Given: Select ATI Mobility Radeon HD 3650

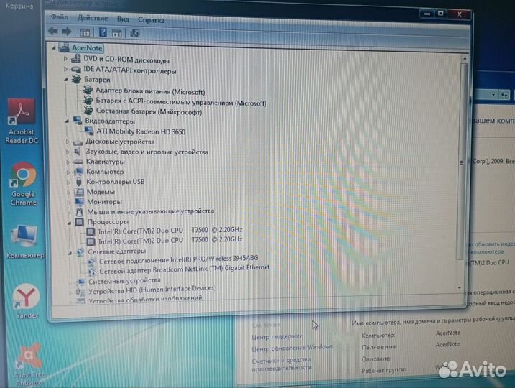Looking at the screenshot, I should point(141,131).
